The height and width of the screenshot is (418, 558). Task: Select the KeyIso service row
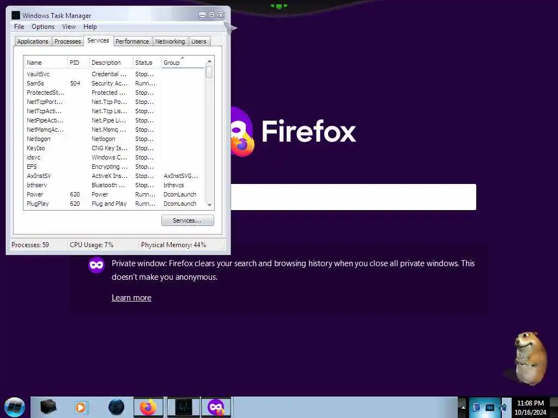point(114,148)
